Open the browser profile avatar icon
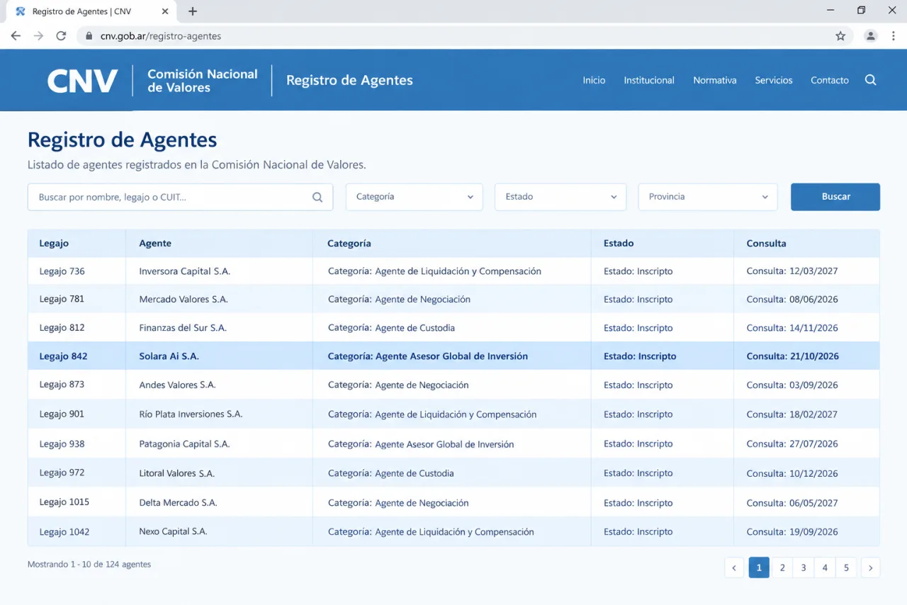The image size is (907, 605). click(x=871, y=36)
